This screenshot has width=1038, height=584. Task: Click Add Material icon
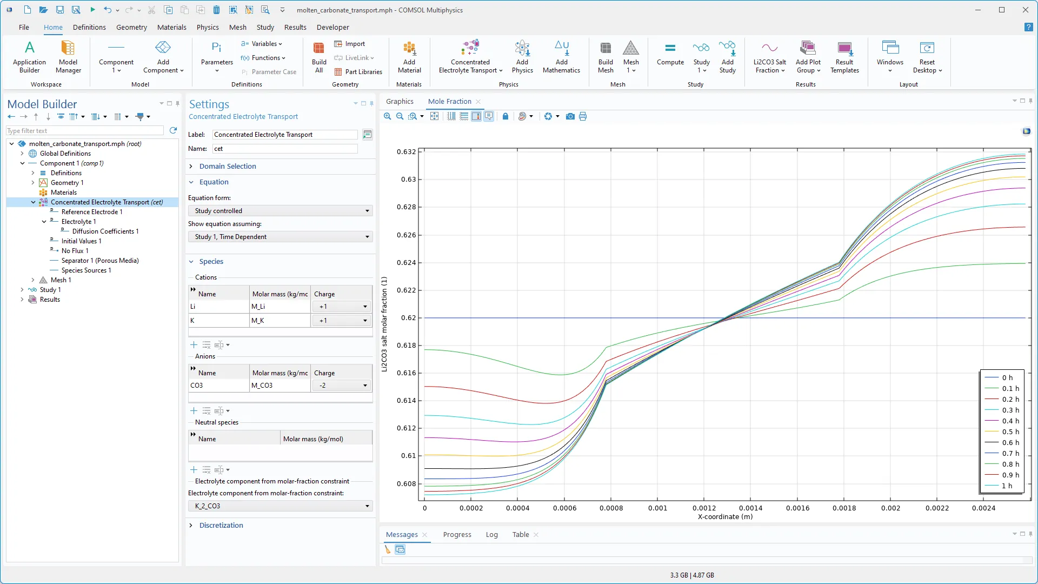tap(409, 57)
